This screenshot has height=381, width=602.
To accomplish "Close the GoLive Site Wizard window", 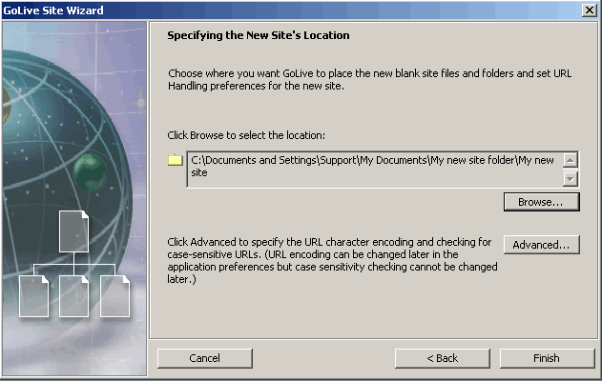I will tap(590, 10).
